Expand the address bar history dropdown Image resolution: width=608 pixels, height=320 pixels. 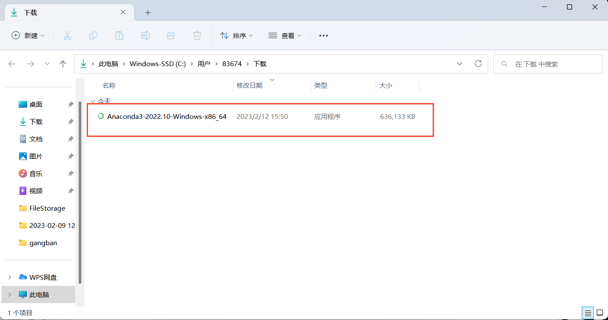tap(460, 64)
